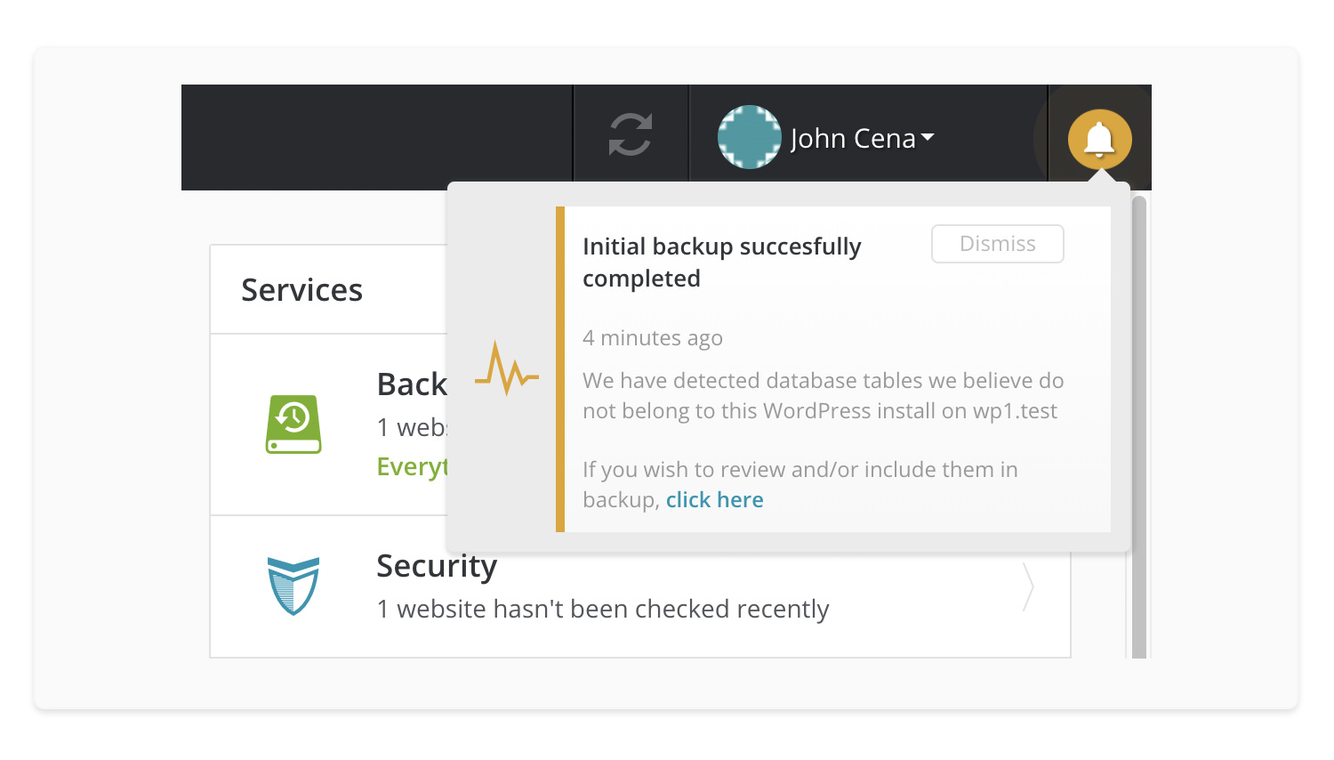This screenshot has height=760, width=1334.
Task: Click the detected database tables message
Action: 824,396
